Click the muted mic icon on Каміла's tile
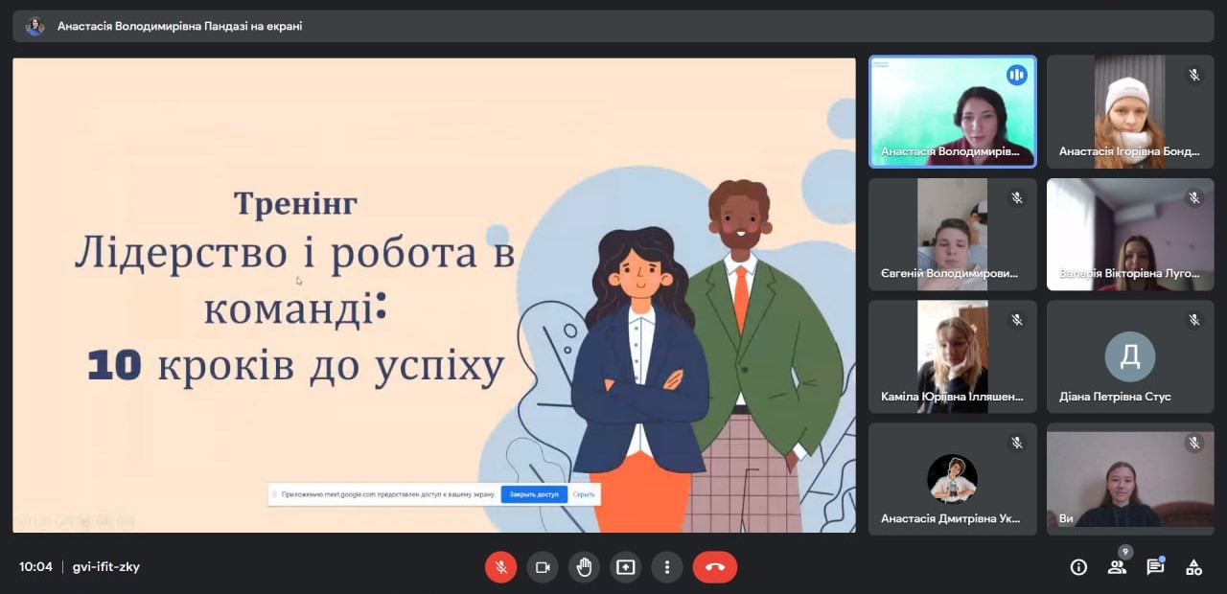The width and height of the screenshot is (1227, 594). point(1017,320)
